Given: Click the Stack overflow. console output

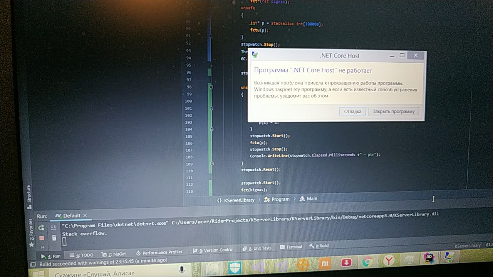Looking at the screenshot, I should (x=85, y=234).
